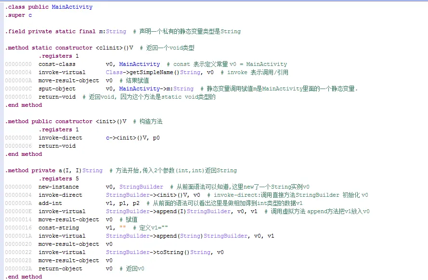The width and height of the screenshot is (428, 280).
Task: Click 'MainActivity->m:String' field reference
Action: 156,89
